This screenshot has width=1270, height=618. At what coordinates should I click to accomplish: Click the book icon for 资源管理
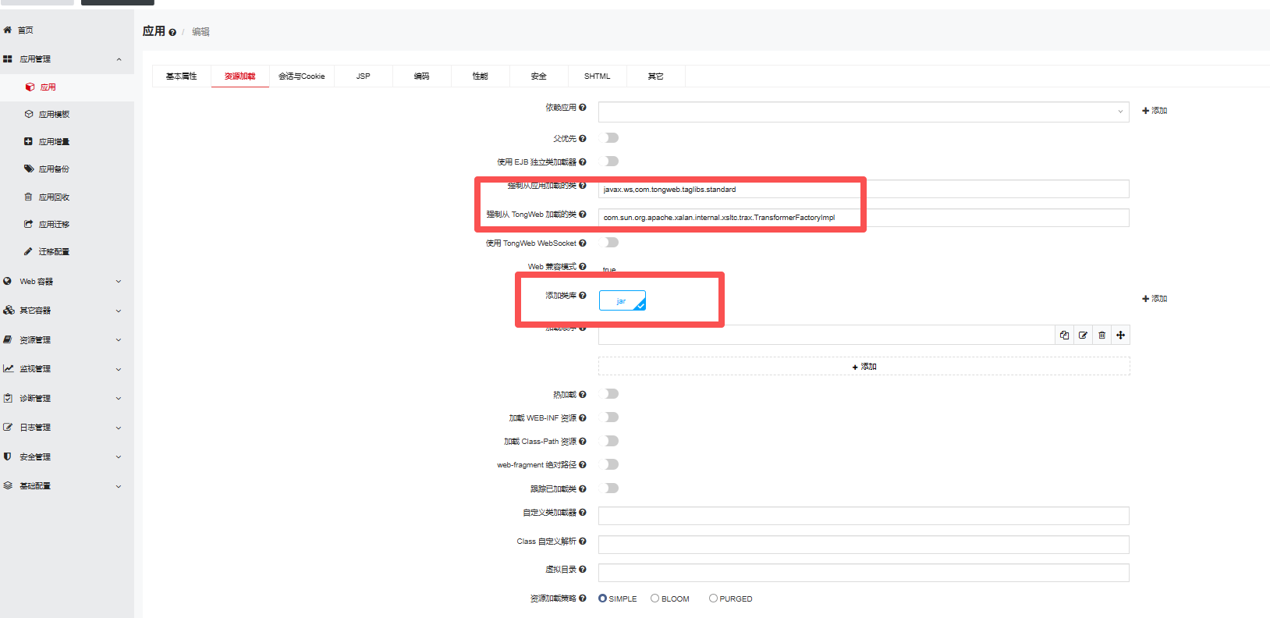(x=8, y=339)
